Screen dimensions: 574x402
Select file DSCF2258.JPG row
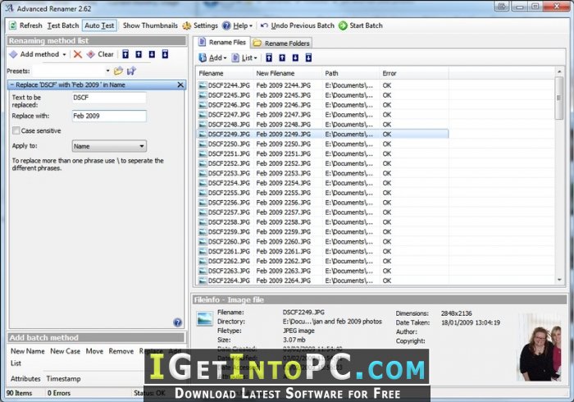(x=322, y=222)
